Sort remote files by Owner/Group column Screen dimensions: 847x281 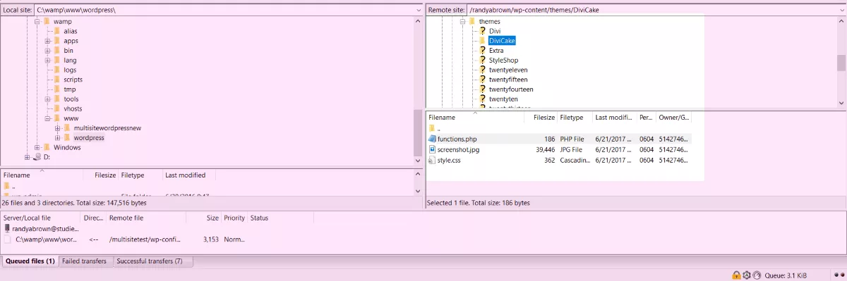click(x=673, y=118)
